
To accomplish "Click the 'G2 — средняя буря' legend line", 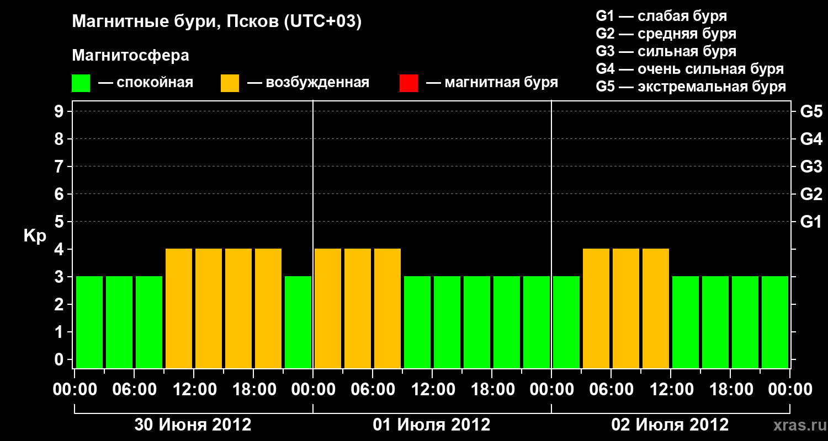I will coord(666,34).
